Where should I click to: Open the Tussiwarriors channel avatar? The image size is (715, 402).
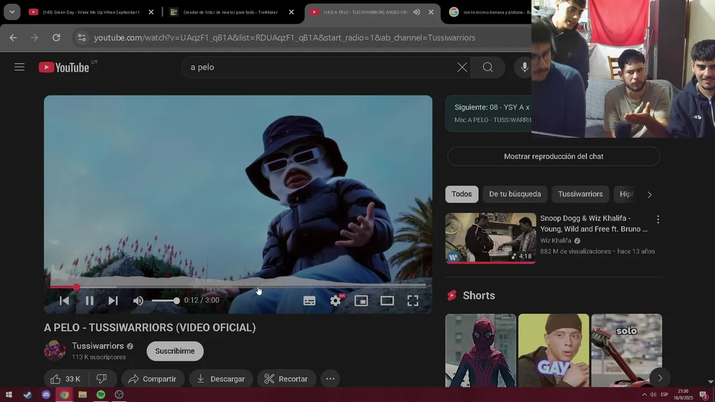[x=55, y=351]
